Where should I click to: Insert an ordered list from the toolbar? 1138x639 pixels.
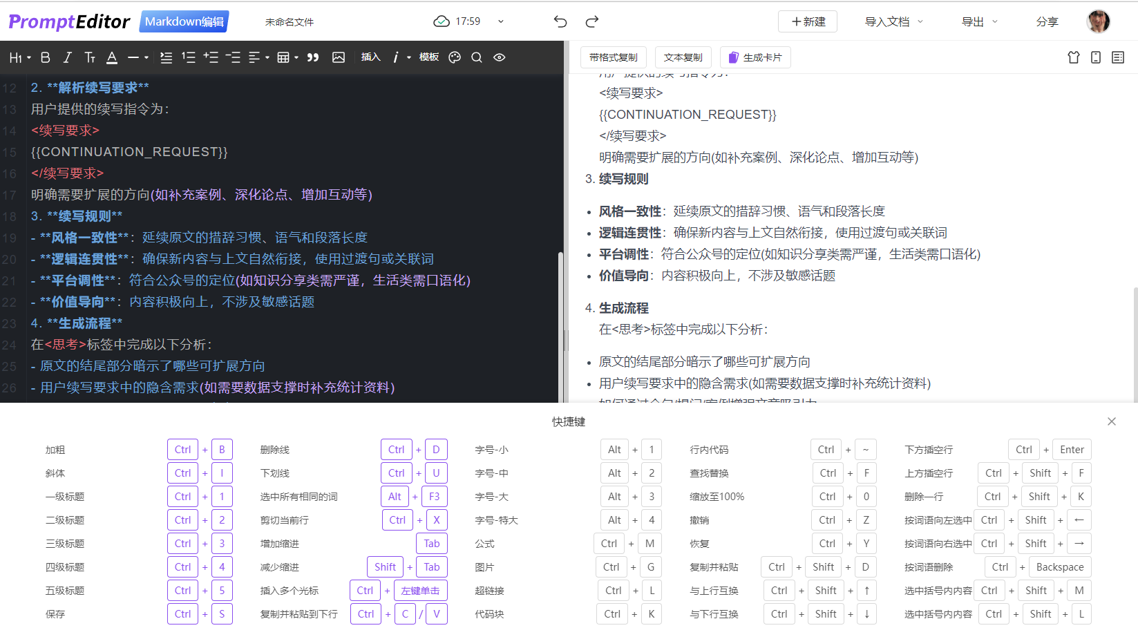pos(188,57)
